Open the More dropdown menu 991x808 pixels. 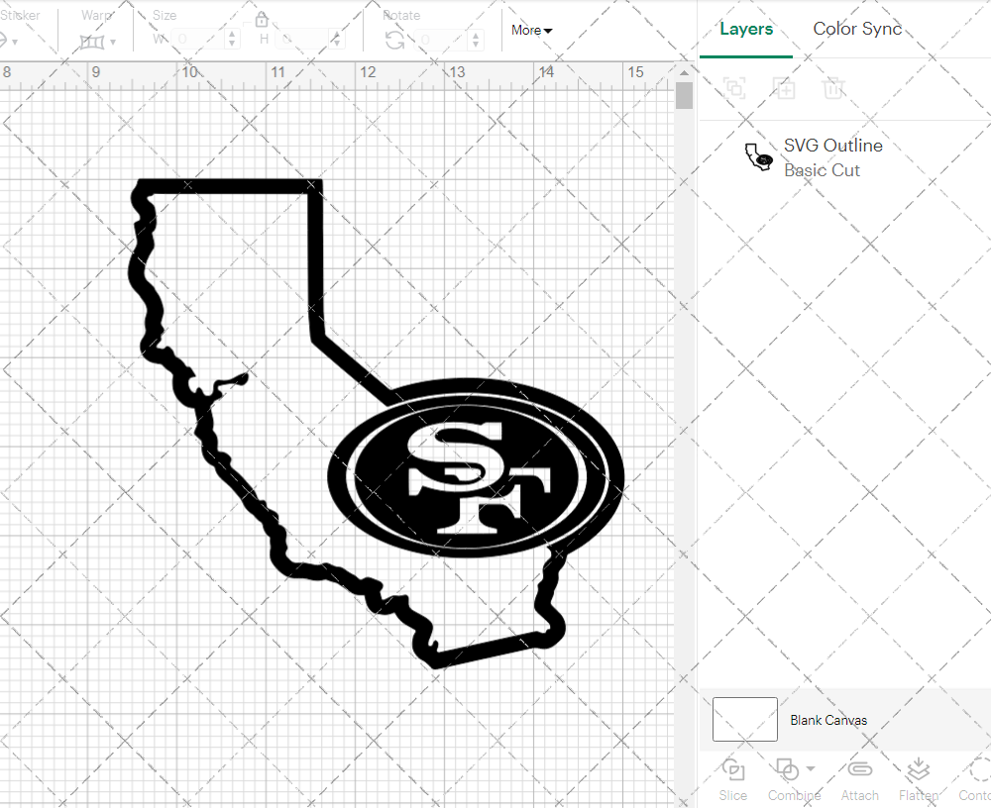coord(531,30)
